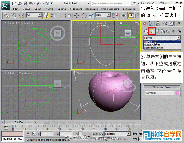Screen dimensions: 184x143
Task: Click the 0 / 100 time slider
Action: pos(19,122)
